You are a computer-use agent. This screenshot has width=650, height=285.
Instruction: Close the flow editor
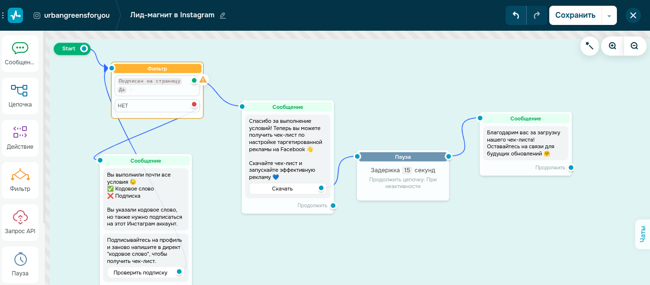(633, 15)
